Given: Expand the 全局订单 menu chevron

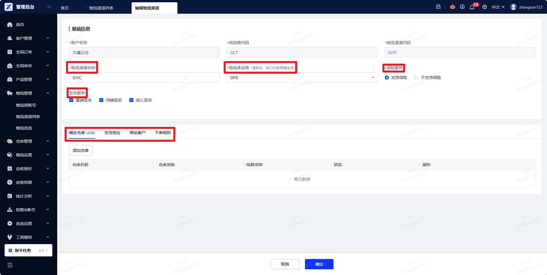Looking at the screenshot, I should tap(48, 52).
